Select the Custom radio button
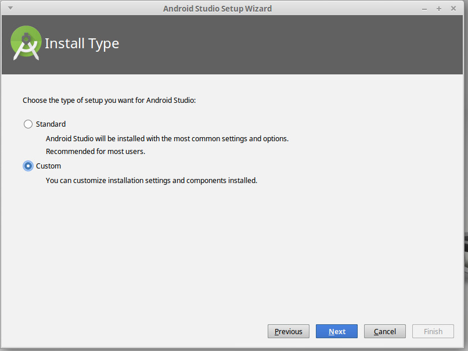 coord(28,166)
